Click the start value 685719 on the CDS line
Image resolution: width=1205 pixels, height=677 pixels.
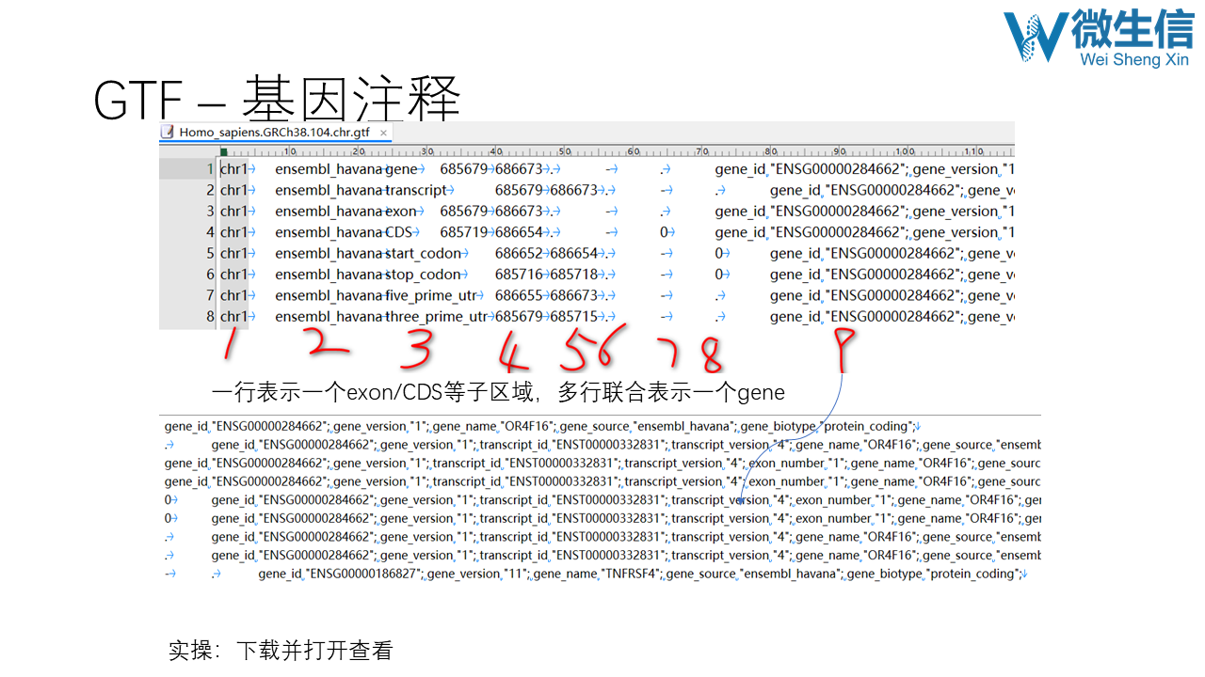pos(464,232)
